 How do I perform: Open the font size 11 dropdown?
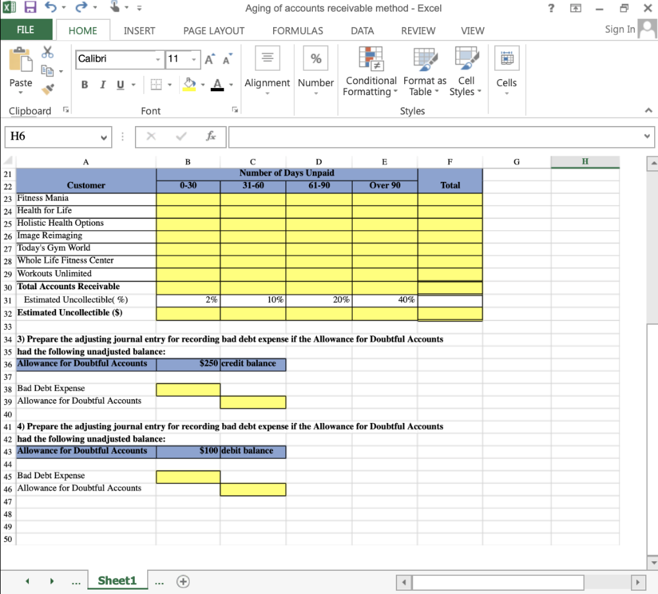pyautogui.click(x=193, y=59)
